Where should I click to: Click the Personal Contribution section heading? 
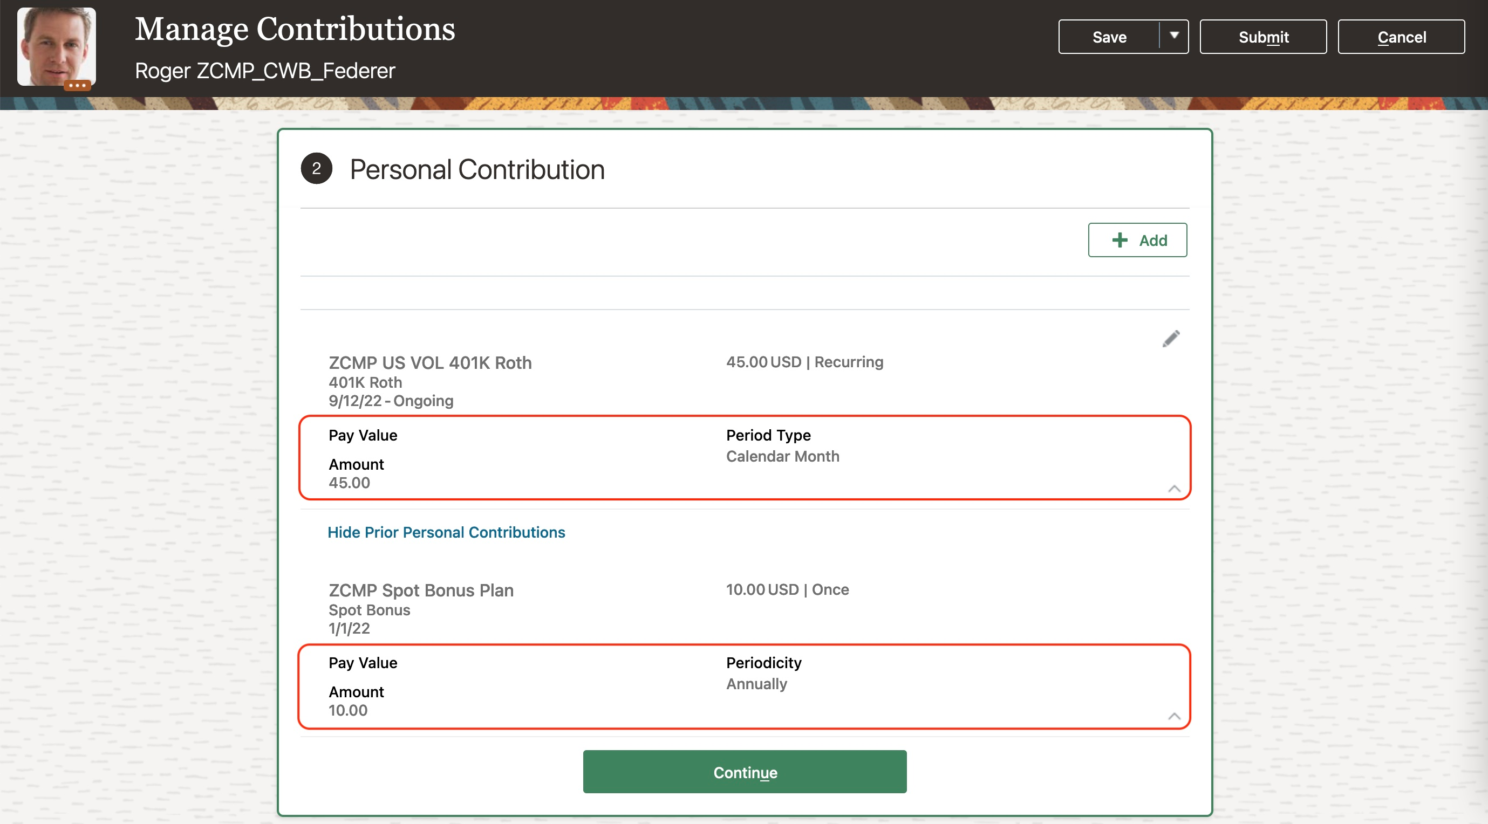click(476, 170)
